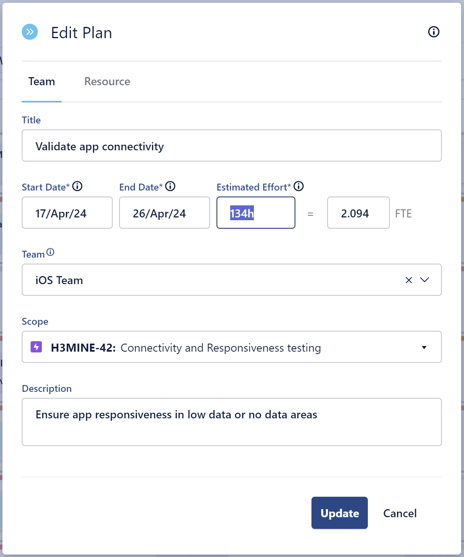
Task: Cancel editing the plan
Action: [399, 513]
